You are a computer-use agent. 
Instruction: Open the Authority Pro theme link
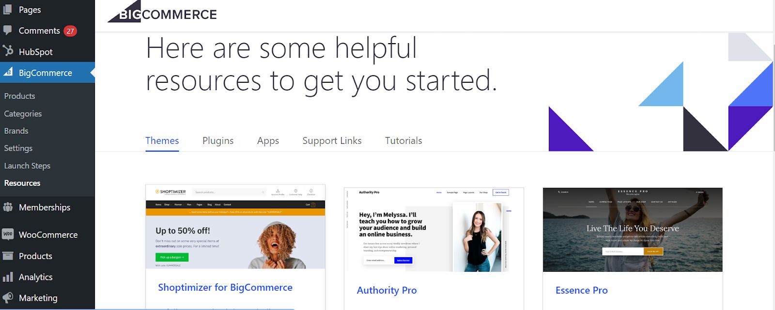pos(387,290)
